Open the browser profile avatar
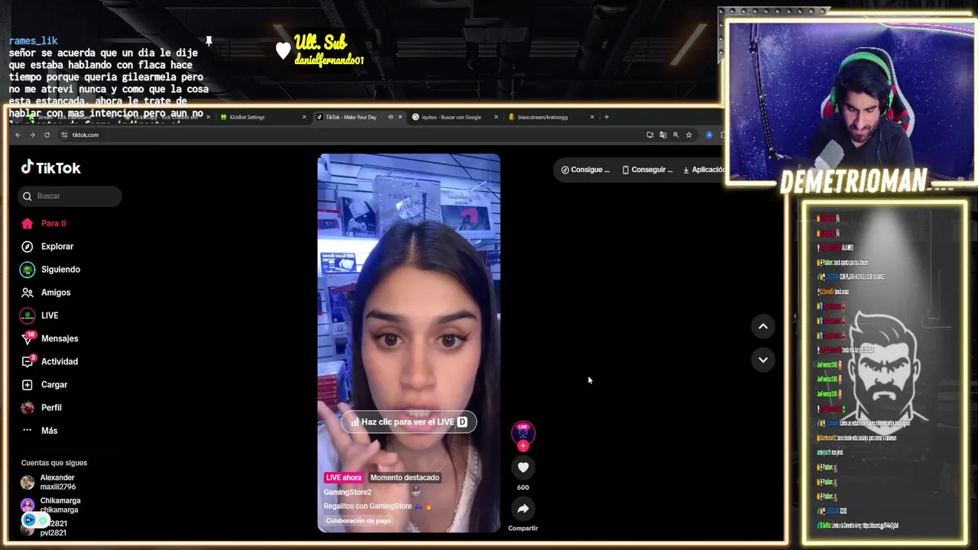This screenshot has height=550, width=978. 709,135
